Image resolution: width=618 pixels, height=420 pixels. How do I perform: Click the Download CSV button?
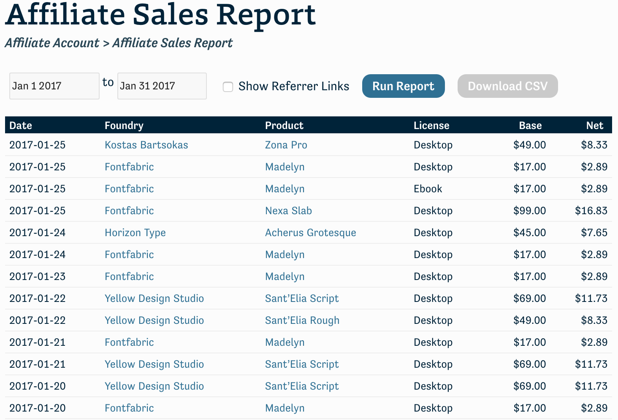click(507, 86)
